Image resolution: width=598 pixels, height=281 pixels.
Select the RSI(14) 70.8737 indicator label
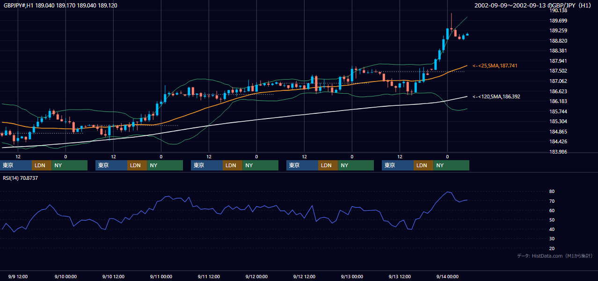pos(20,178)
